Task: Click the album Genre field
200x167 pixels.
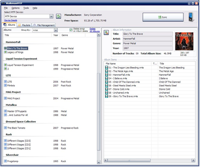Action: [x=147, y=43]
